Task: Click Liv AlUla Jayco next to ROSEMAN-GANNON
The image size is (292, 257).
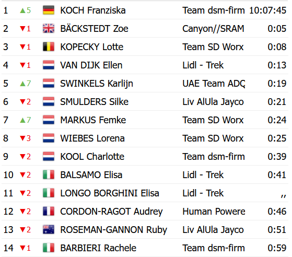Action: [x=213, y=230]
